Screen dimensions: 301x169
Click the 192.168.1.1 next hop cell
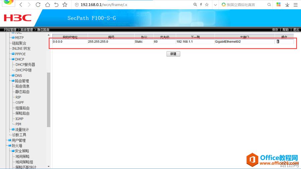point(195,41)
